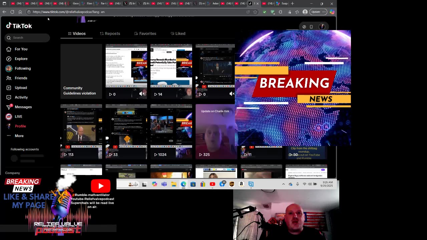Open the Friends page
427x240 pixels.
(21, 78)
